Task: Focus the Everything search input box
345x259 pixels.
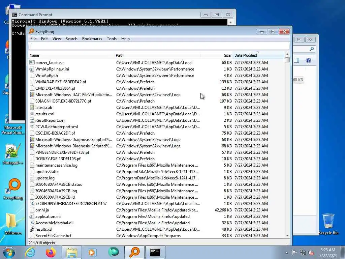Action: click(159, 46)
